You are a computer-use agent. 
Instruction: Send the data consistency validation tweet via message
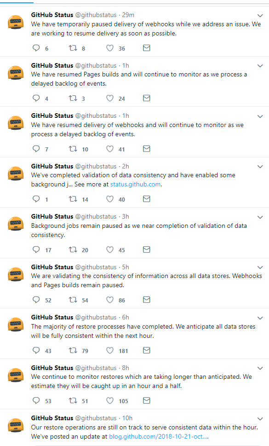tap(147, 199)
